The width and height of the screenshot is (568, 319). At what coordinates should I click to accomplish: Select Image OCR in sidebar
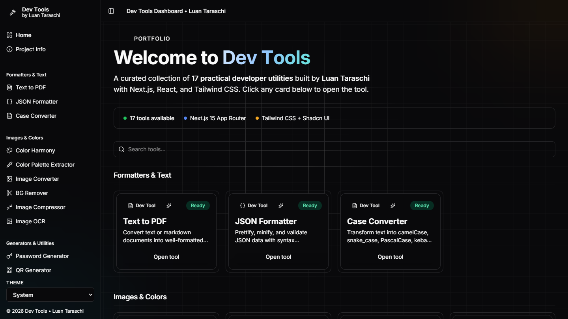point(50,221)
